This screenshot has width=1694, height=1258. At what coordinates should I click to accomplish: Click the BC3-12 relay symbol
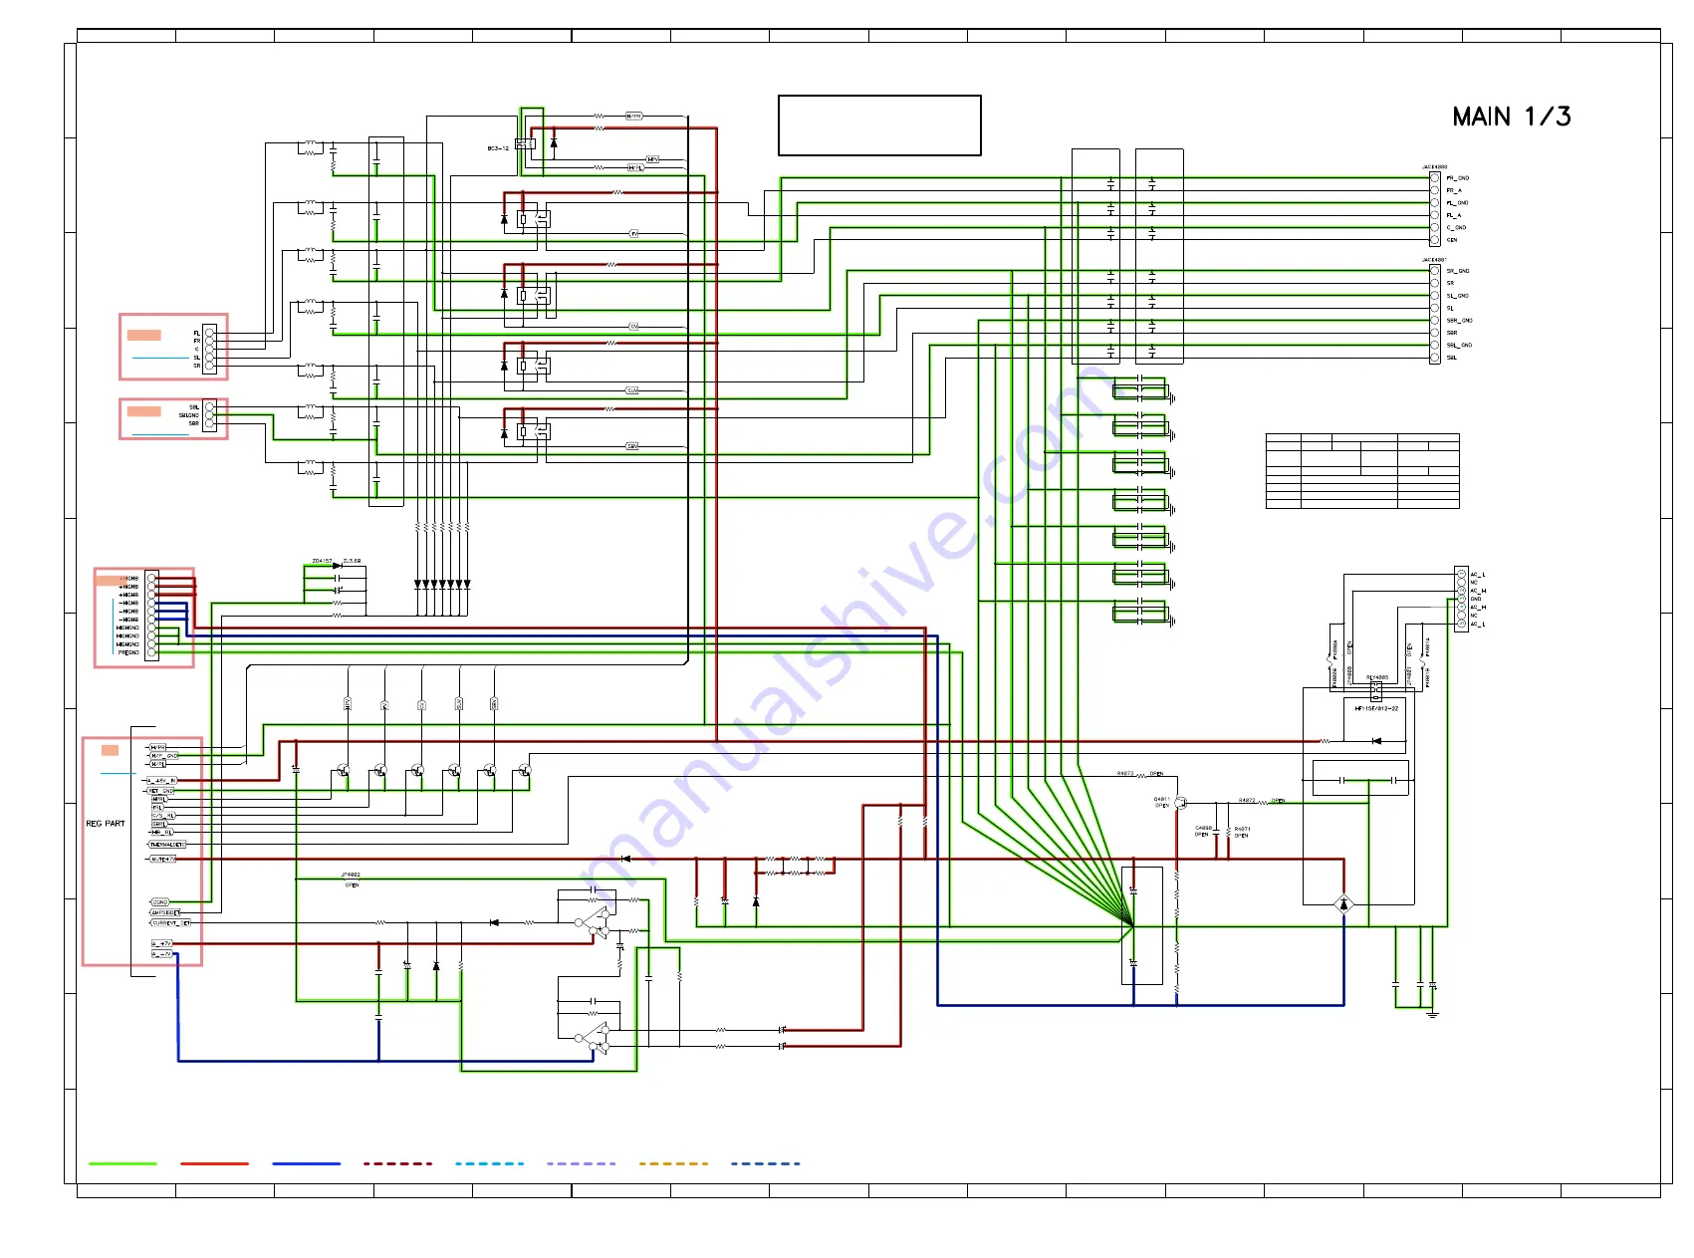pos(525,143)
